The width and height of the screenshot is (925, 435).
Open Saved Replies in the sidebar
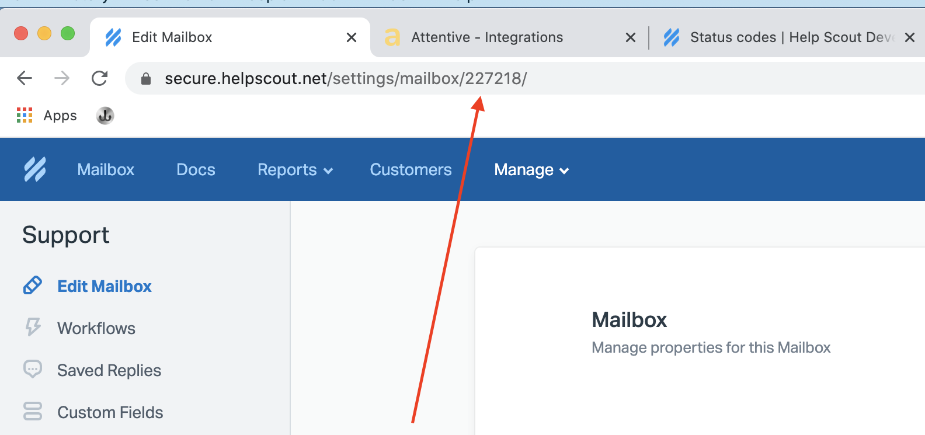tap(109, 370)
